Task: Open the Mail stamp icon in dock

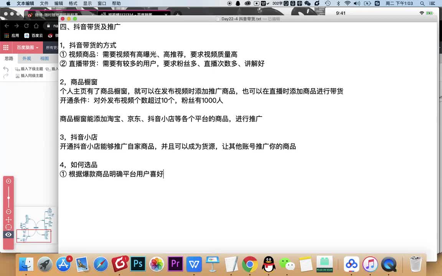Action: [82, 264]
